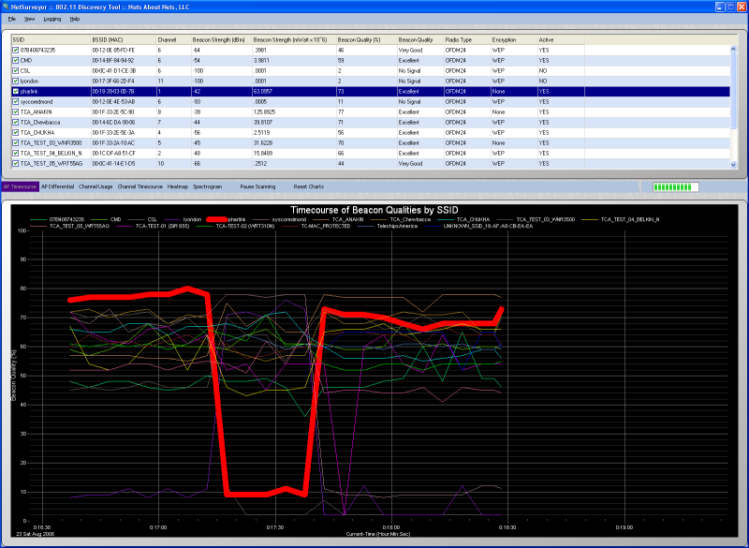Click the 23 Sat Aug 2008 date label
Screen dimensions: 749x548
(35, 534)
